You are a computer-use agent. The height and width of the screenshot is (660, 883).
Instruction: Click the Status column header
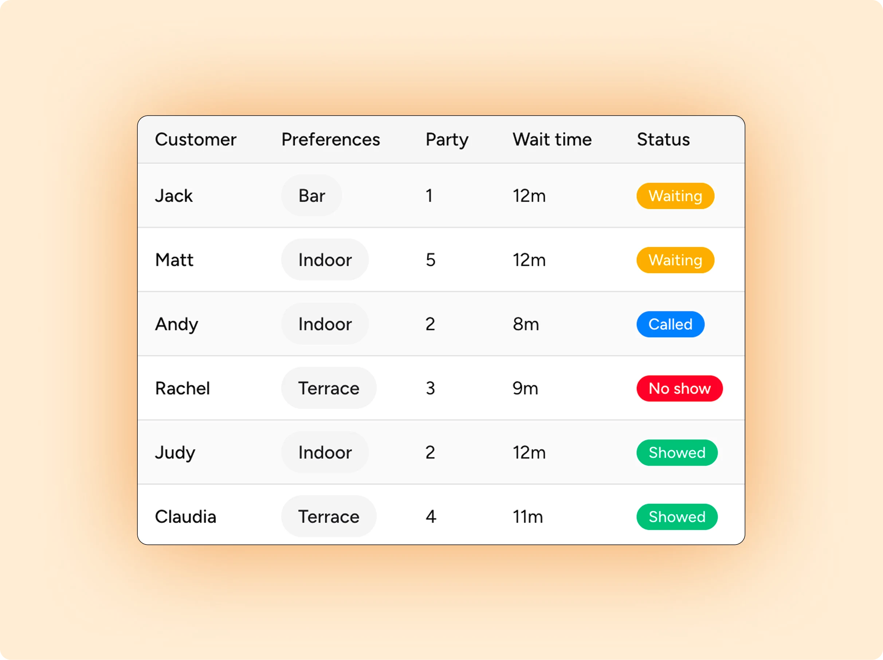(x=663, y=139)
